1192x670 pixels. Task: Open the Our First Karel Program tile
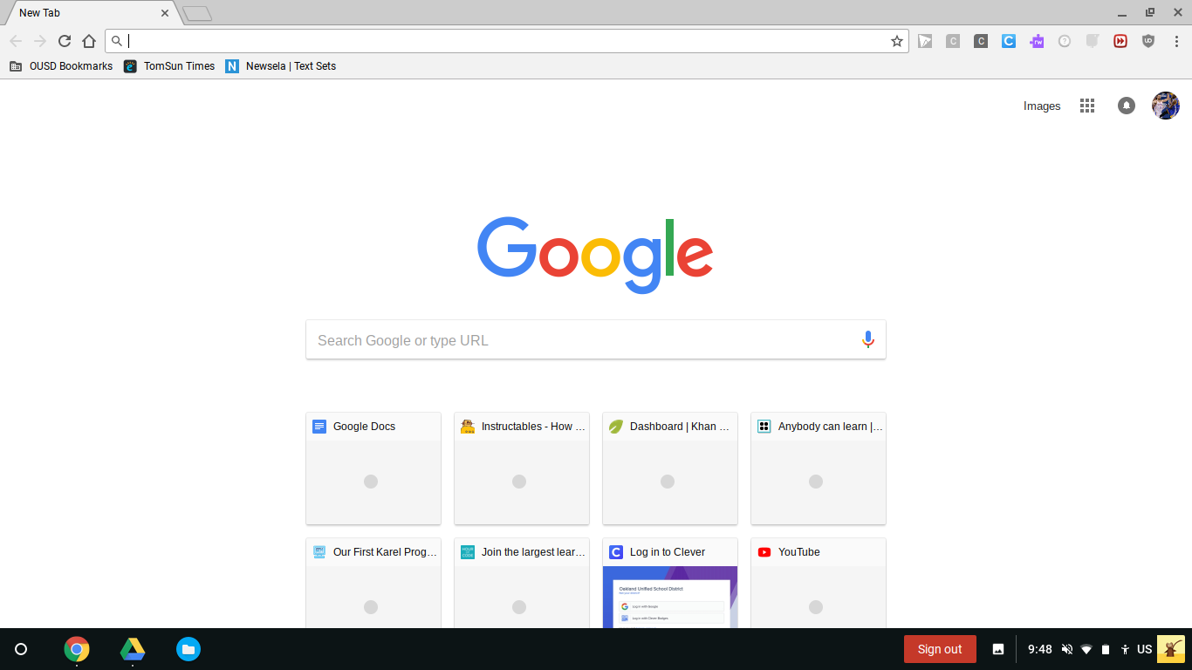(x=373, y=583)
